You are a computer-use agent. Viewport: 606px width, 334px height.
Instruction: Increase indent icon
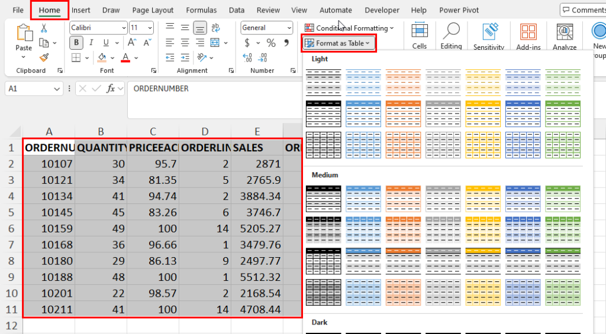(x=185, y=58)
